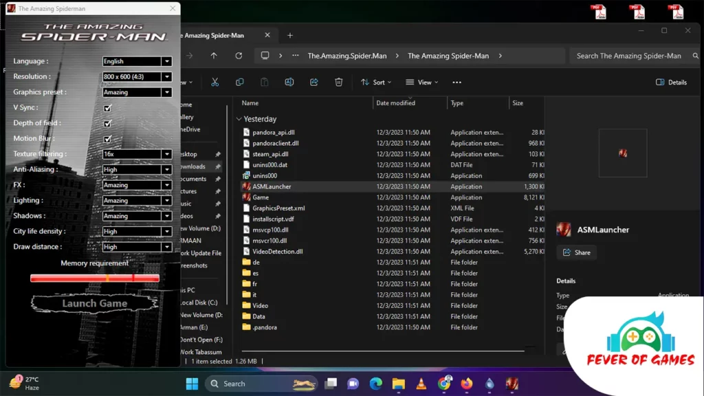This screenshot has width=704, height=396.
Task: Click the Paste icon in Explorer toolbar
Action: [x=265, y=82]
